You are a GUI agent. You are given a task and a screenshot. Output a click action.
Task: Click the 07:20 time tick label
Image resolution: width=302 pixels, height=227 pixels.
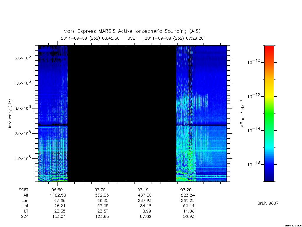tap(186, 190)
